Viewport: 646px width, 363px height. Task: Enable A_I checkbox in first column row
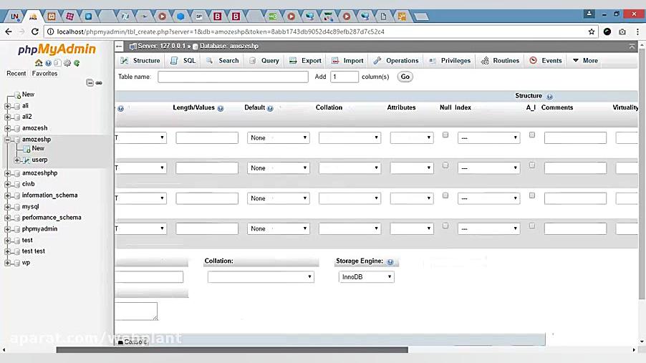(x=532, y=135)
